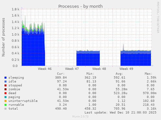Click total current value 490.40

61,109
